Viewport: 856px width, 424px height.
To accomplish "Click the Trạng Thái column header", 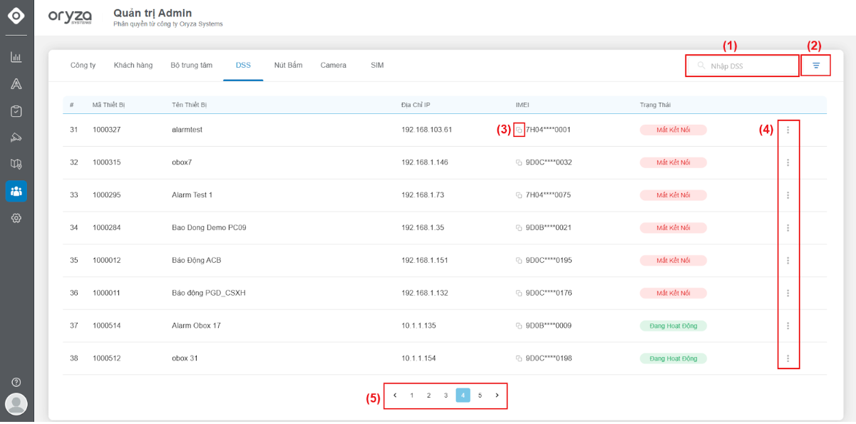I will (655, 105).
